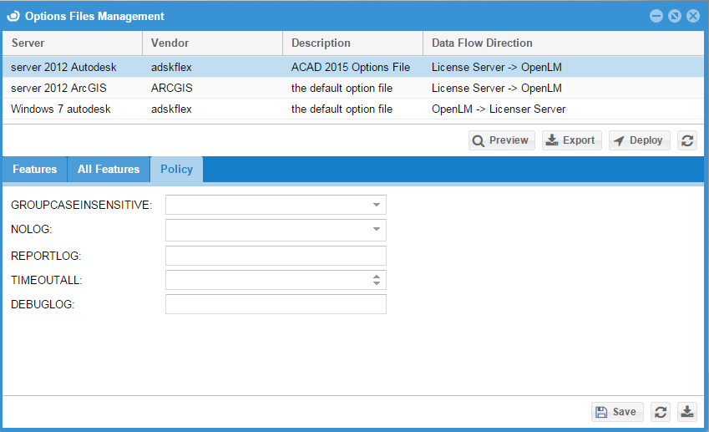This screenshot has width=709, height=432.
Task: Click the download icon at bottom right
Action: [686, 411]
